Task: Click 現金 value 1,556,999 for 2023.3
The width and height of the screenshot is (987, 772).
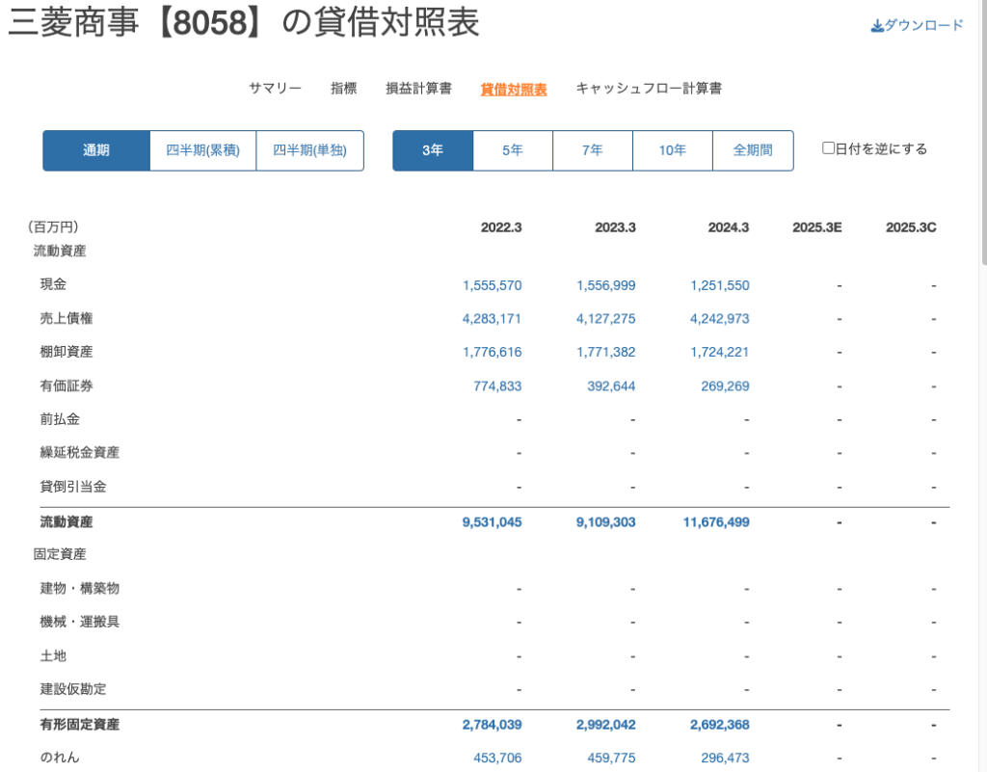Action: click(606, 285)
